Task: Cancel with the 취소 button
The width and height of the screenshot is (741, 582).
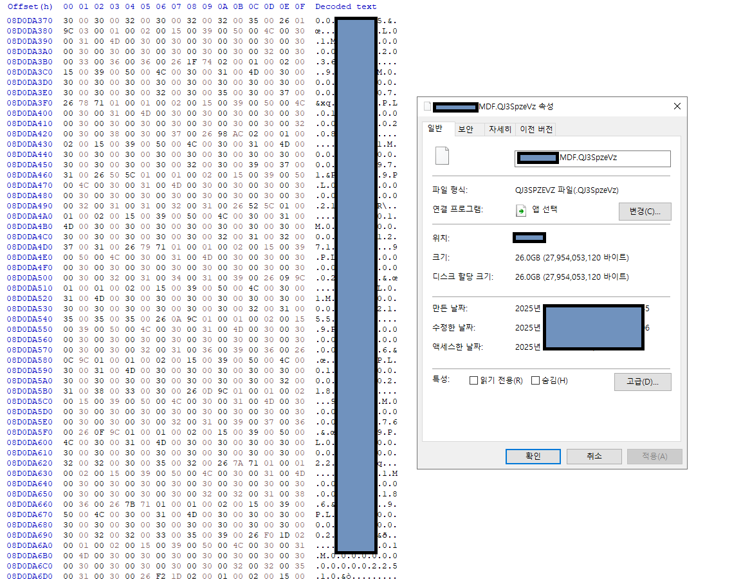Action: tap(594, 457)
